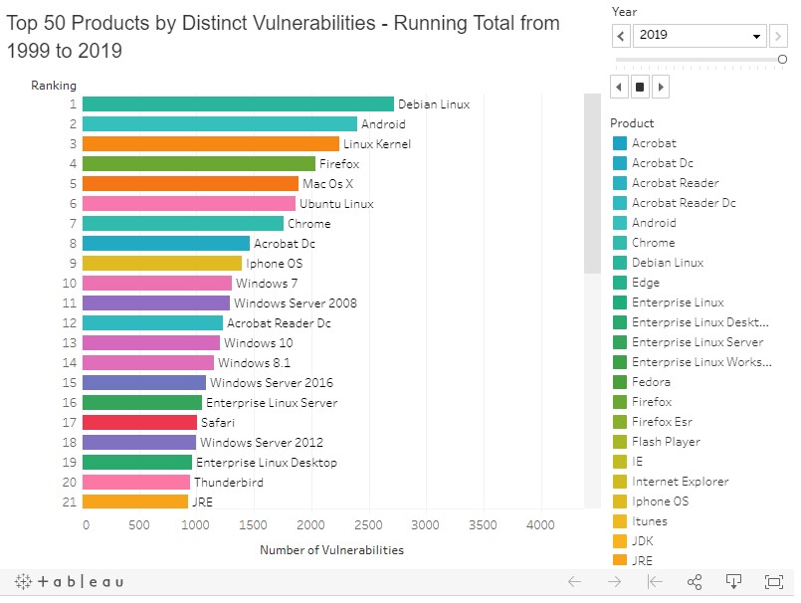The width and height of the screenshot is (801, 603).
Task: Select the IE legend color swatch
Action: [x=620, y=462]
